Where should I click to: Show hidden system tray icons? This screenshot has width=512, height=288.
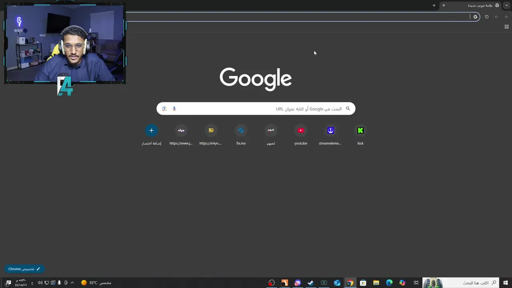[x=72, y=283]
